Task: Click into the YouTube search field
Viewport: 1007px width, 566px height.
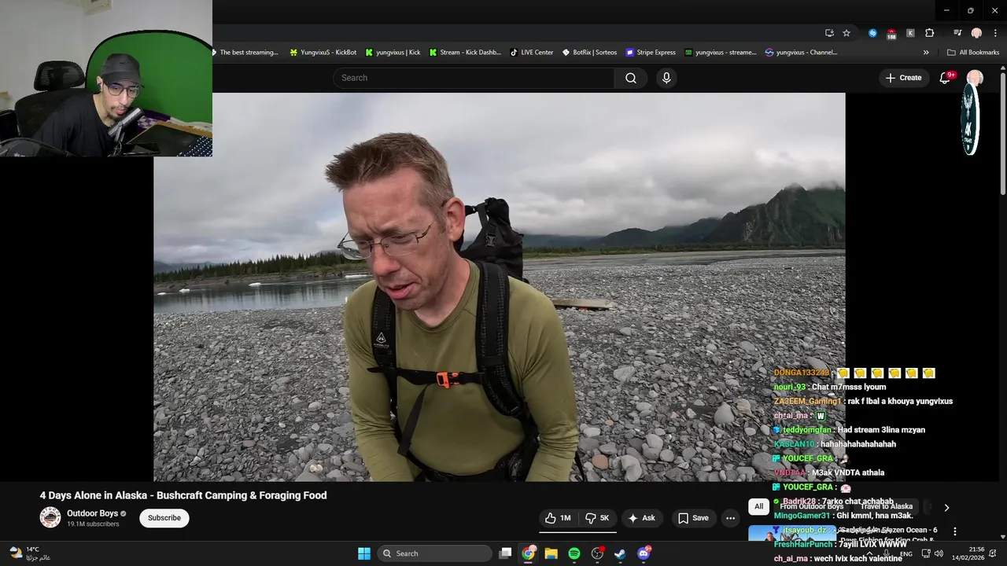Action: coord(474,78)
